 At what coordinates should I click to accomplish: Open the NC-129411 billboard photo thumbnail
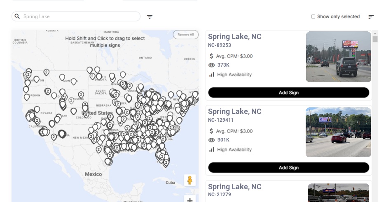(x=338, y=132)
